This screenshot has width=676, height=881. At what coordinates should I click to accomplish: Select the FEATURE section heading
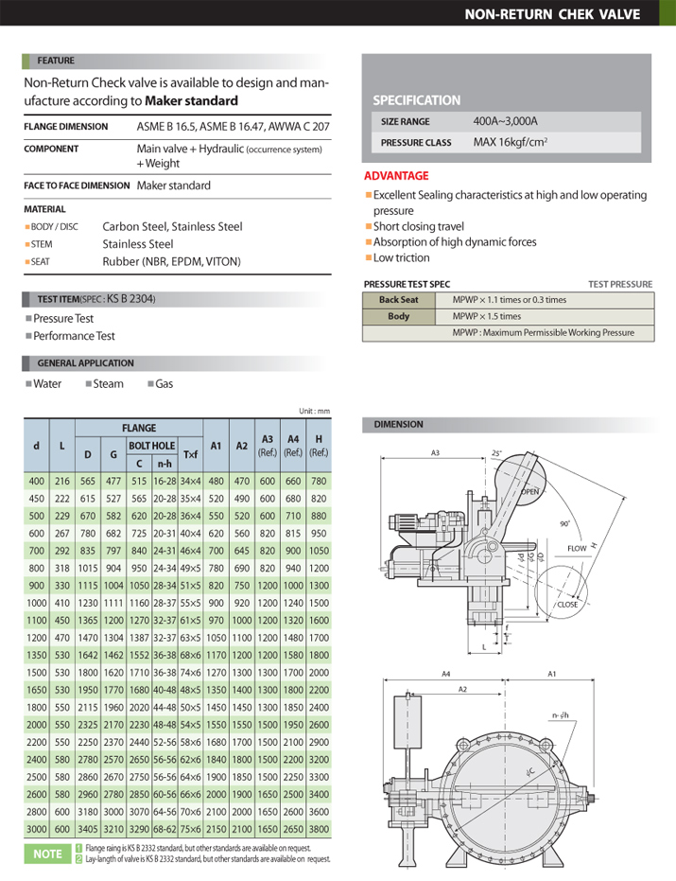coord(56,61)
